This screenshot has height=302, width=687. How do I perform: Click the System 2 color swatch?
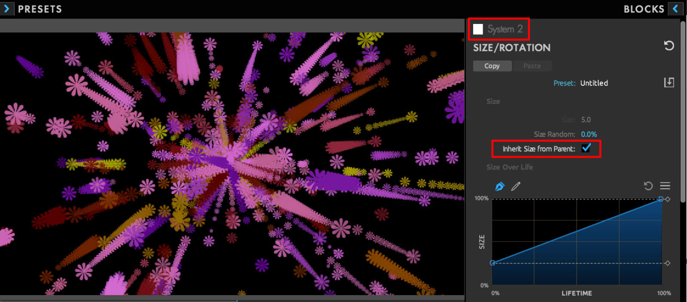[478, 29]
